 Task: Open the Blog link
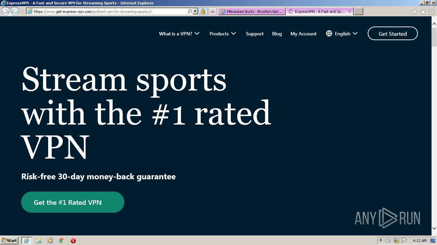point(277,34)
